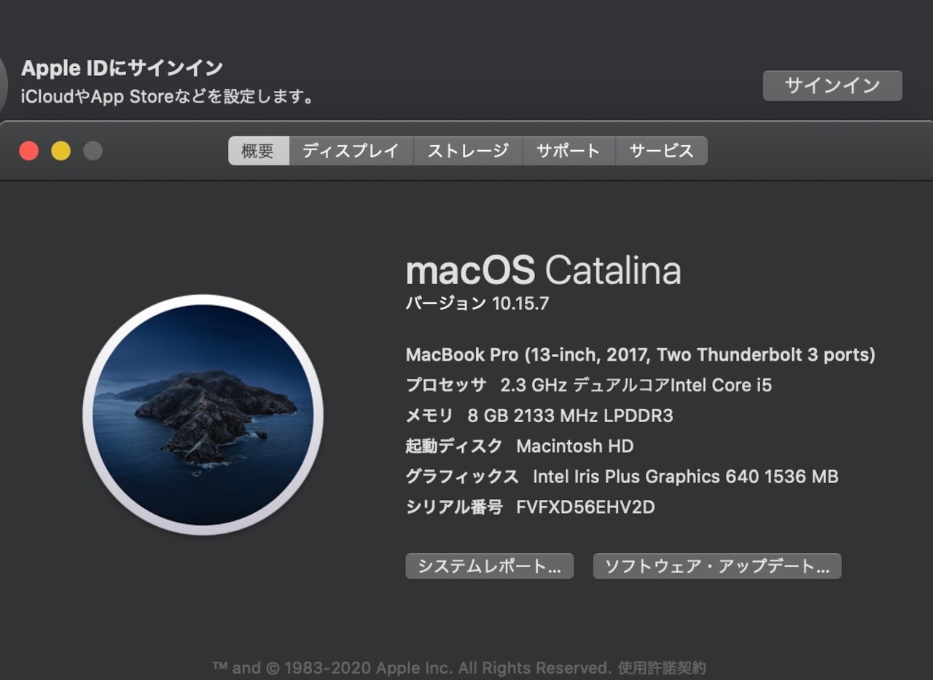Click the macOS Catalina island icon
This screenshot has width=933, height=680.
[203, 415]
